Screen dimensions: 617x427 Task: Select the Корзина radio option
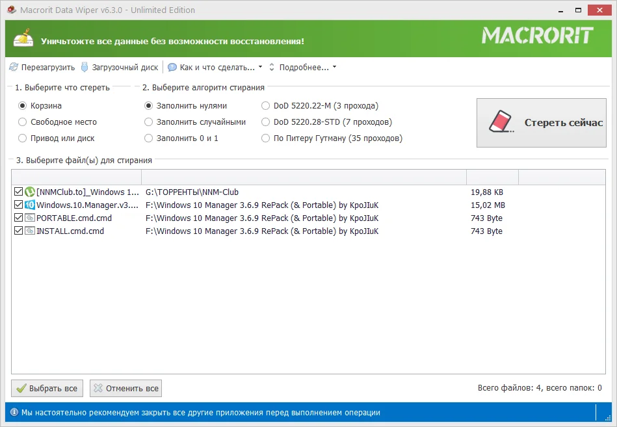[x=22, y=106]
